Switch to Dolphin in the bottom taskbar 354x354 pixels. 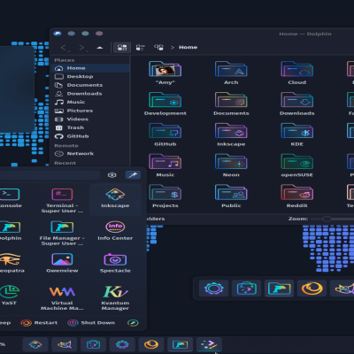[180, 344]
